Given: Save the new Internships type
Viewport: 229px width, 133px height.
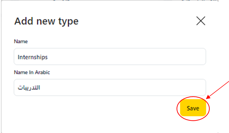Looking at the screenshot, I should point(193,108).
